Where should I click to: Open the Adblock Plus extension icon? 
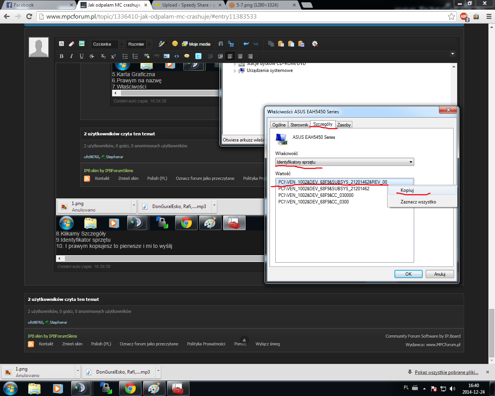(464, 16)
